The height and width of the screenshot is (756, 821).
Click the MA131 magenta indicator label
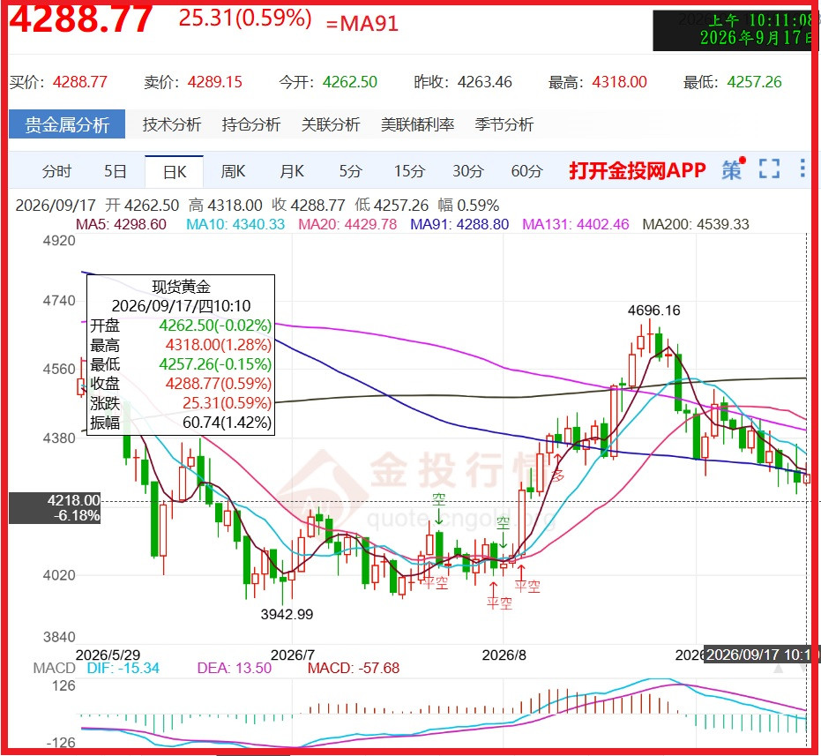[x=576, y=224]
